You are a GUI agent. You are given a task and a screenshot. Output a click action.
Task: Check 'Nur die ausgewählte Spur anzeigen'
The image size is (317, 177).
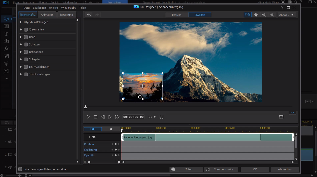[x=20, y=169]
